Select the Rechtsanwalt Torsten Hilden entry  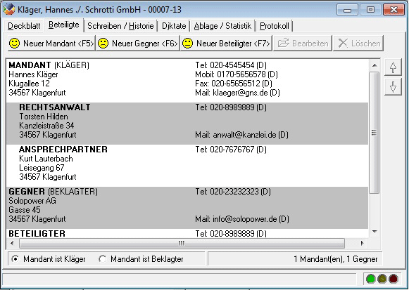coord(187,124)
